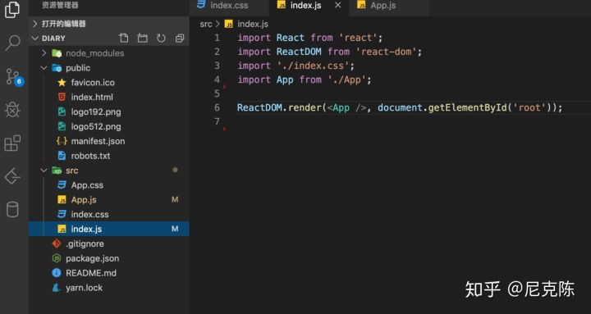Click the M status next to index.js

175,229
